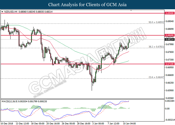Click the 0.66250 price axis value
Viewport: 175px width, 125px height.
(x=169, y=83)
